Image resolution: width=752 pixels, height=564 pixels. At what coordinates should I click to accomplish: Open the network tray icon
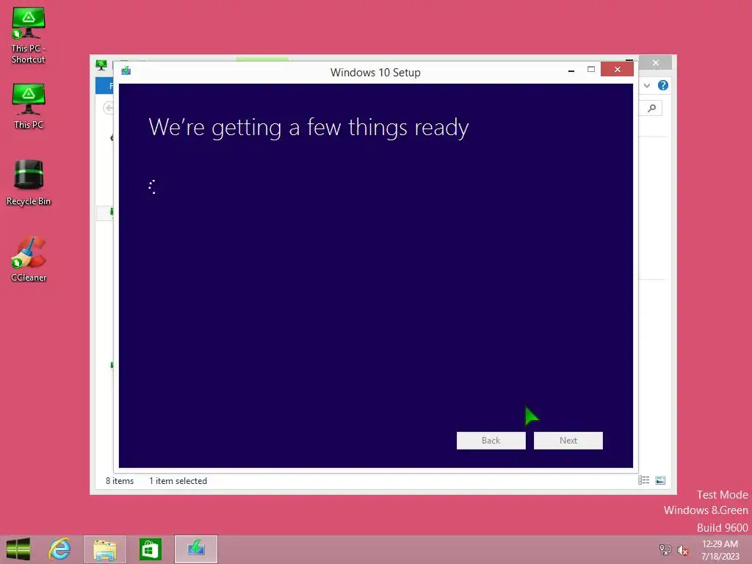point(665,549)
